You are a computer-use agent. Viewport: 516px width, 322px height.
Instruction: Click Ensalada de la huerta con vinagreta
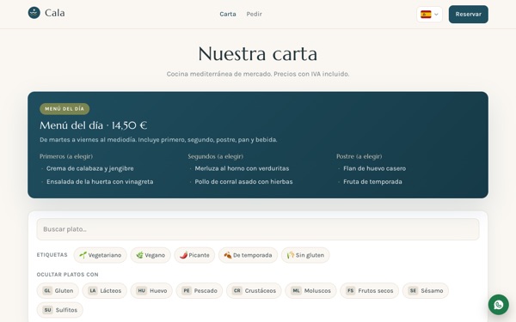[100, 181]
